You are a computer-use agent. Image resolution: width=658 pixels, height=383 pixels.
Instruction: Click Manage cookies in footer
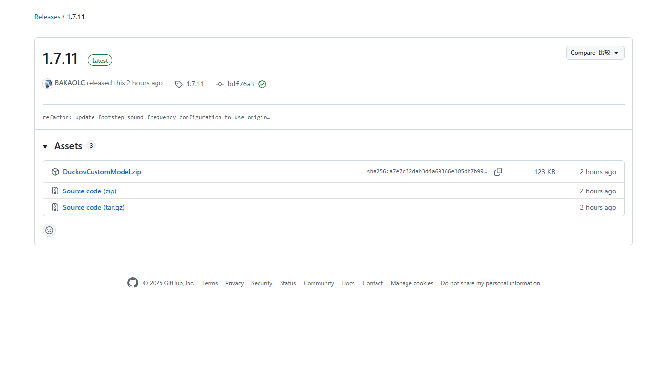(x=411, y=283)
